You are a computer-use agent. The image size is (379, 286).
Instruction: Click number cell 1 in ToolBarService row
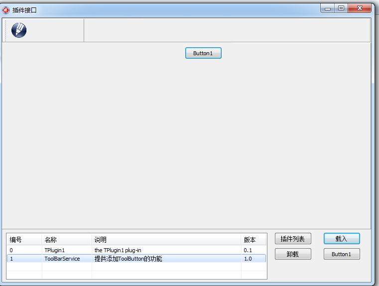11,259
